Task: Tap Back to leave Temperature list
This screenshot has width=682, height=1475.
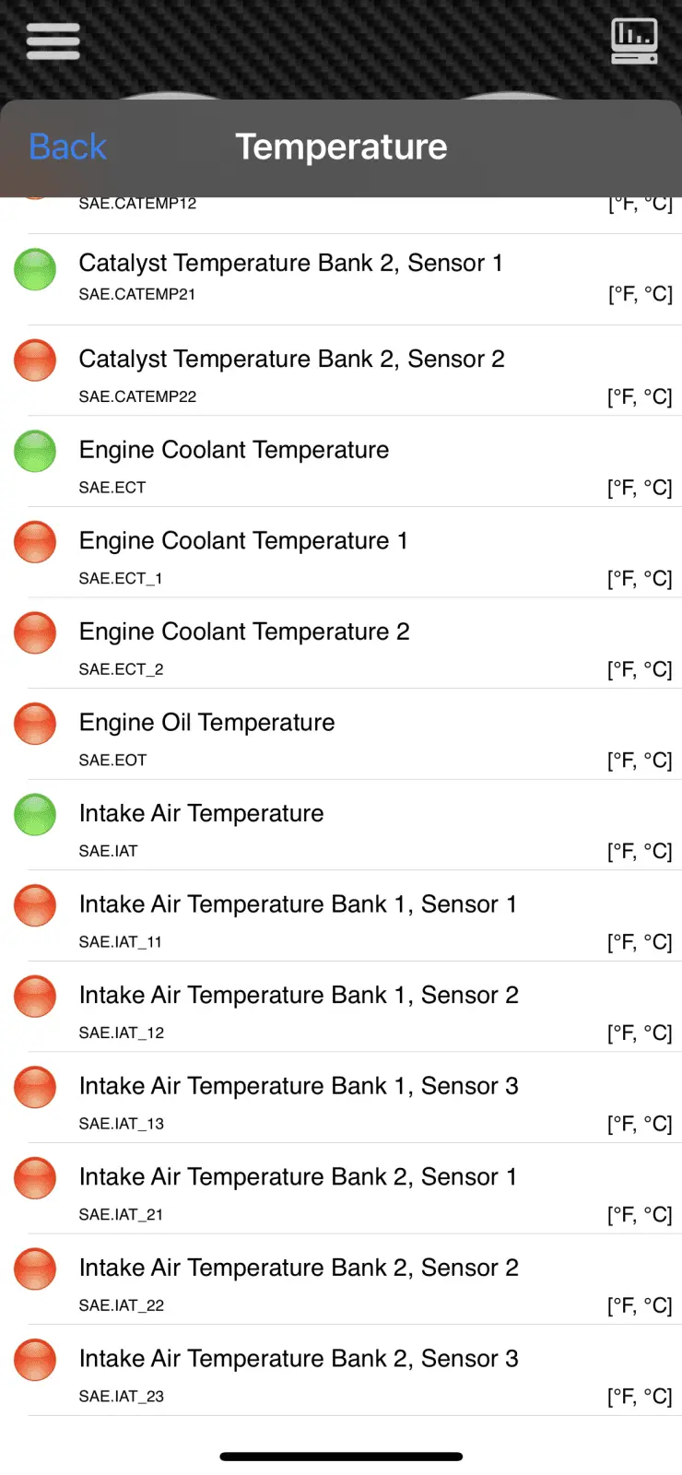Action: coord(67,147)
